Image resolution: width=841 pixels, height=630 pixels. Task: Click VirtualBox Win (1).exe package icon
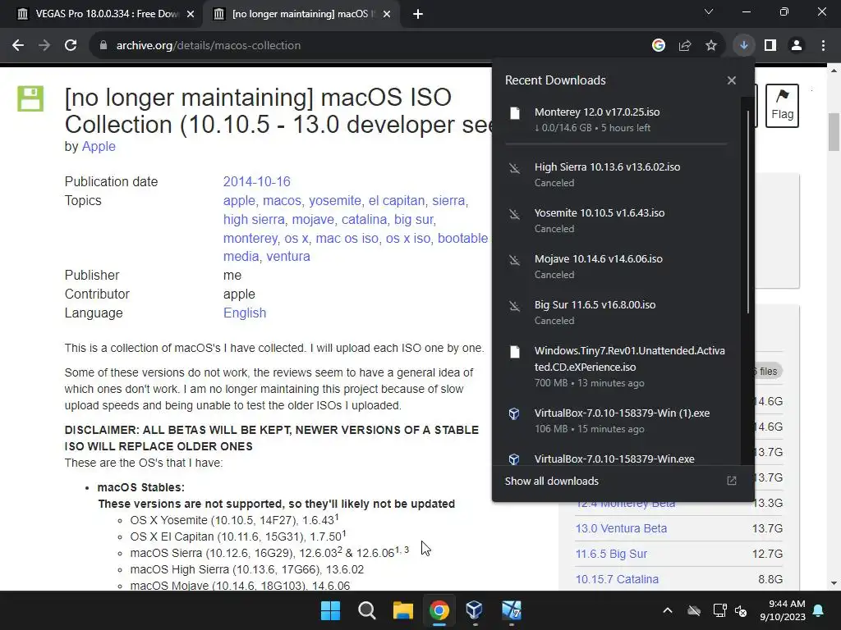pos(514,413)
